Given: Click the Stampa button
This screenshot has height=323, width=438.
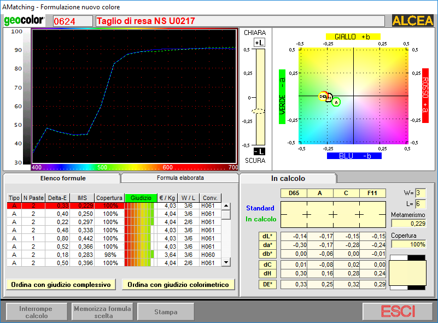Looking at the screenshot, I should [x=166, y=312].
